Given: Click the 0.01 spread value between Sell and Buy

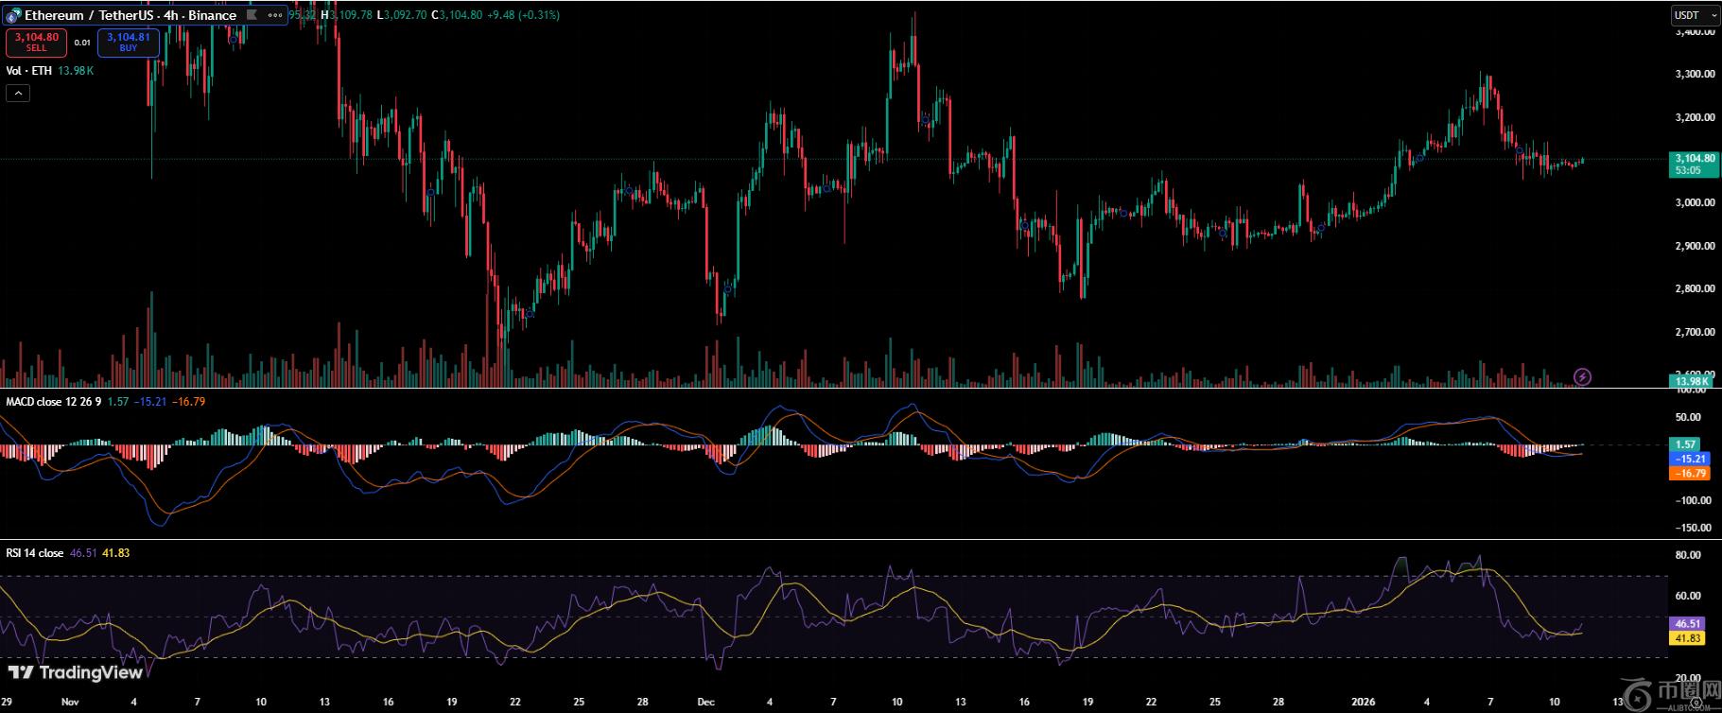Looking at the screenshot, I should click(82, 43).
